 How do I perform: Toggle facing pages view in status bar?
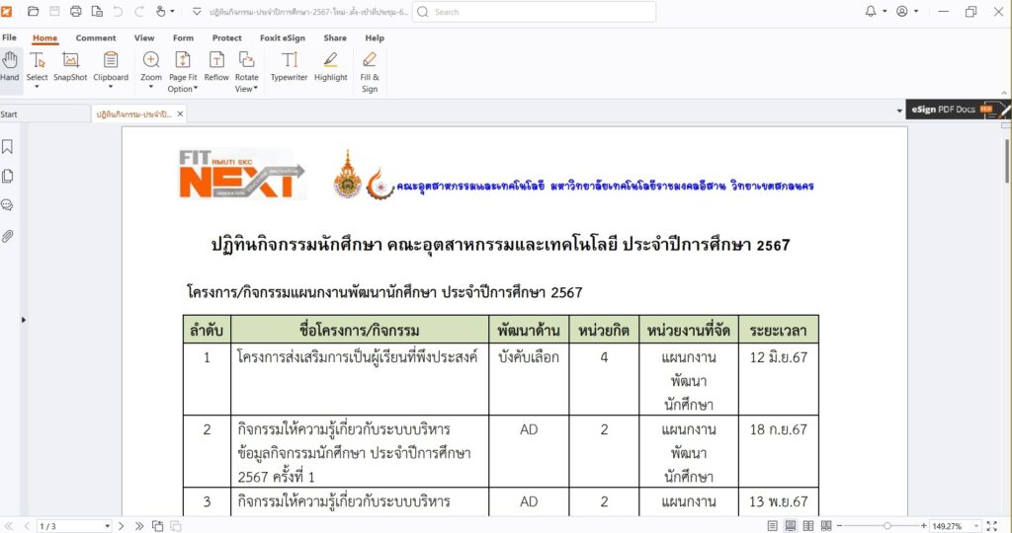808,526
